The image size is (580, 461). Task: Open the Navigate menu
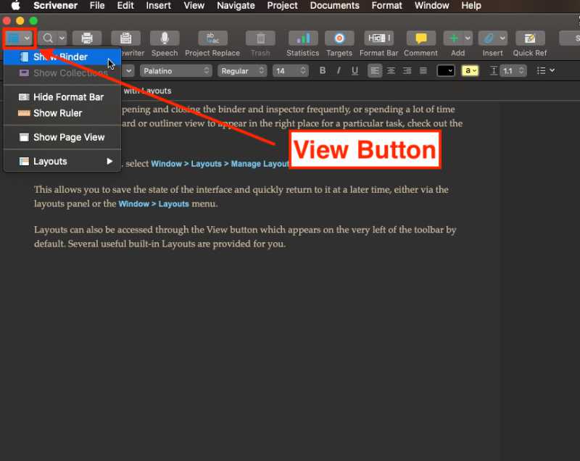point(236,6)
